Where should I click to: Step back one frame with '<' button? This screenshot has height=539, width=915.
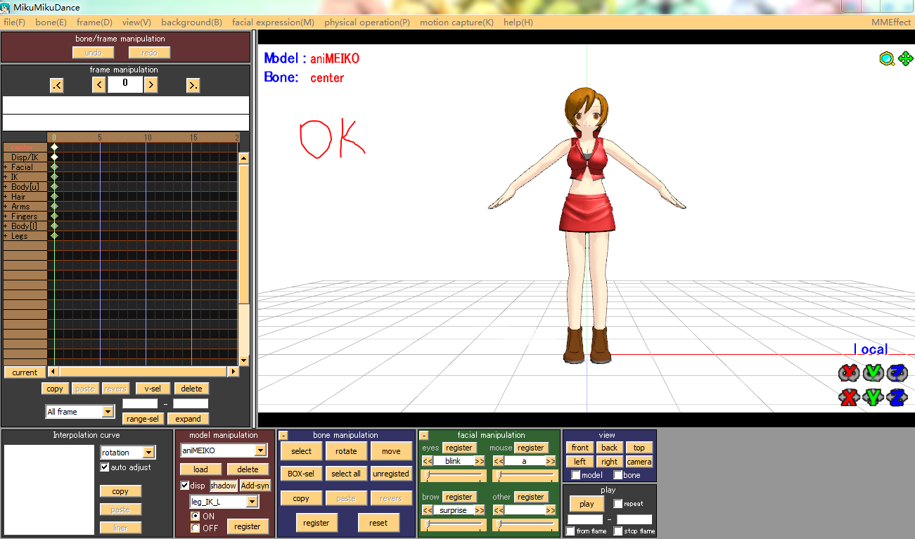[99, 85]
